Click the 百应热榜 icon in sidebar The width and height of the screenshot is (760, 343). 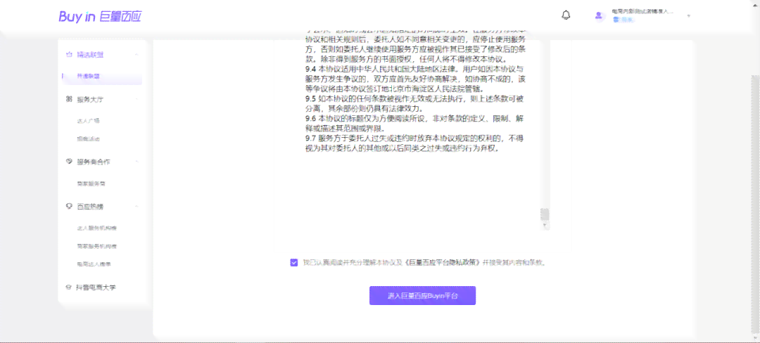(x=69, y=206)
